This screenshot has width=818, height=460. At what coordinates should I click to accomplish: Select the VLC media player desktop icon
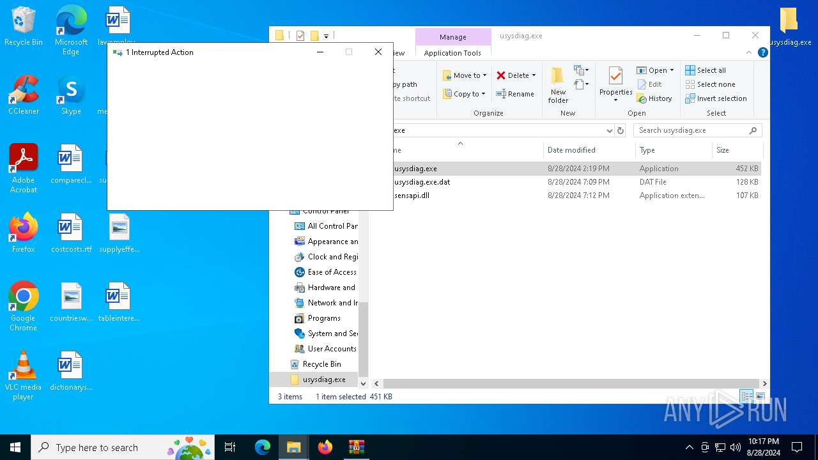(x=24, y=376)
